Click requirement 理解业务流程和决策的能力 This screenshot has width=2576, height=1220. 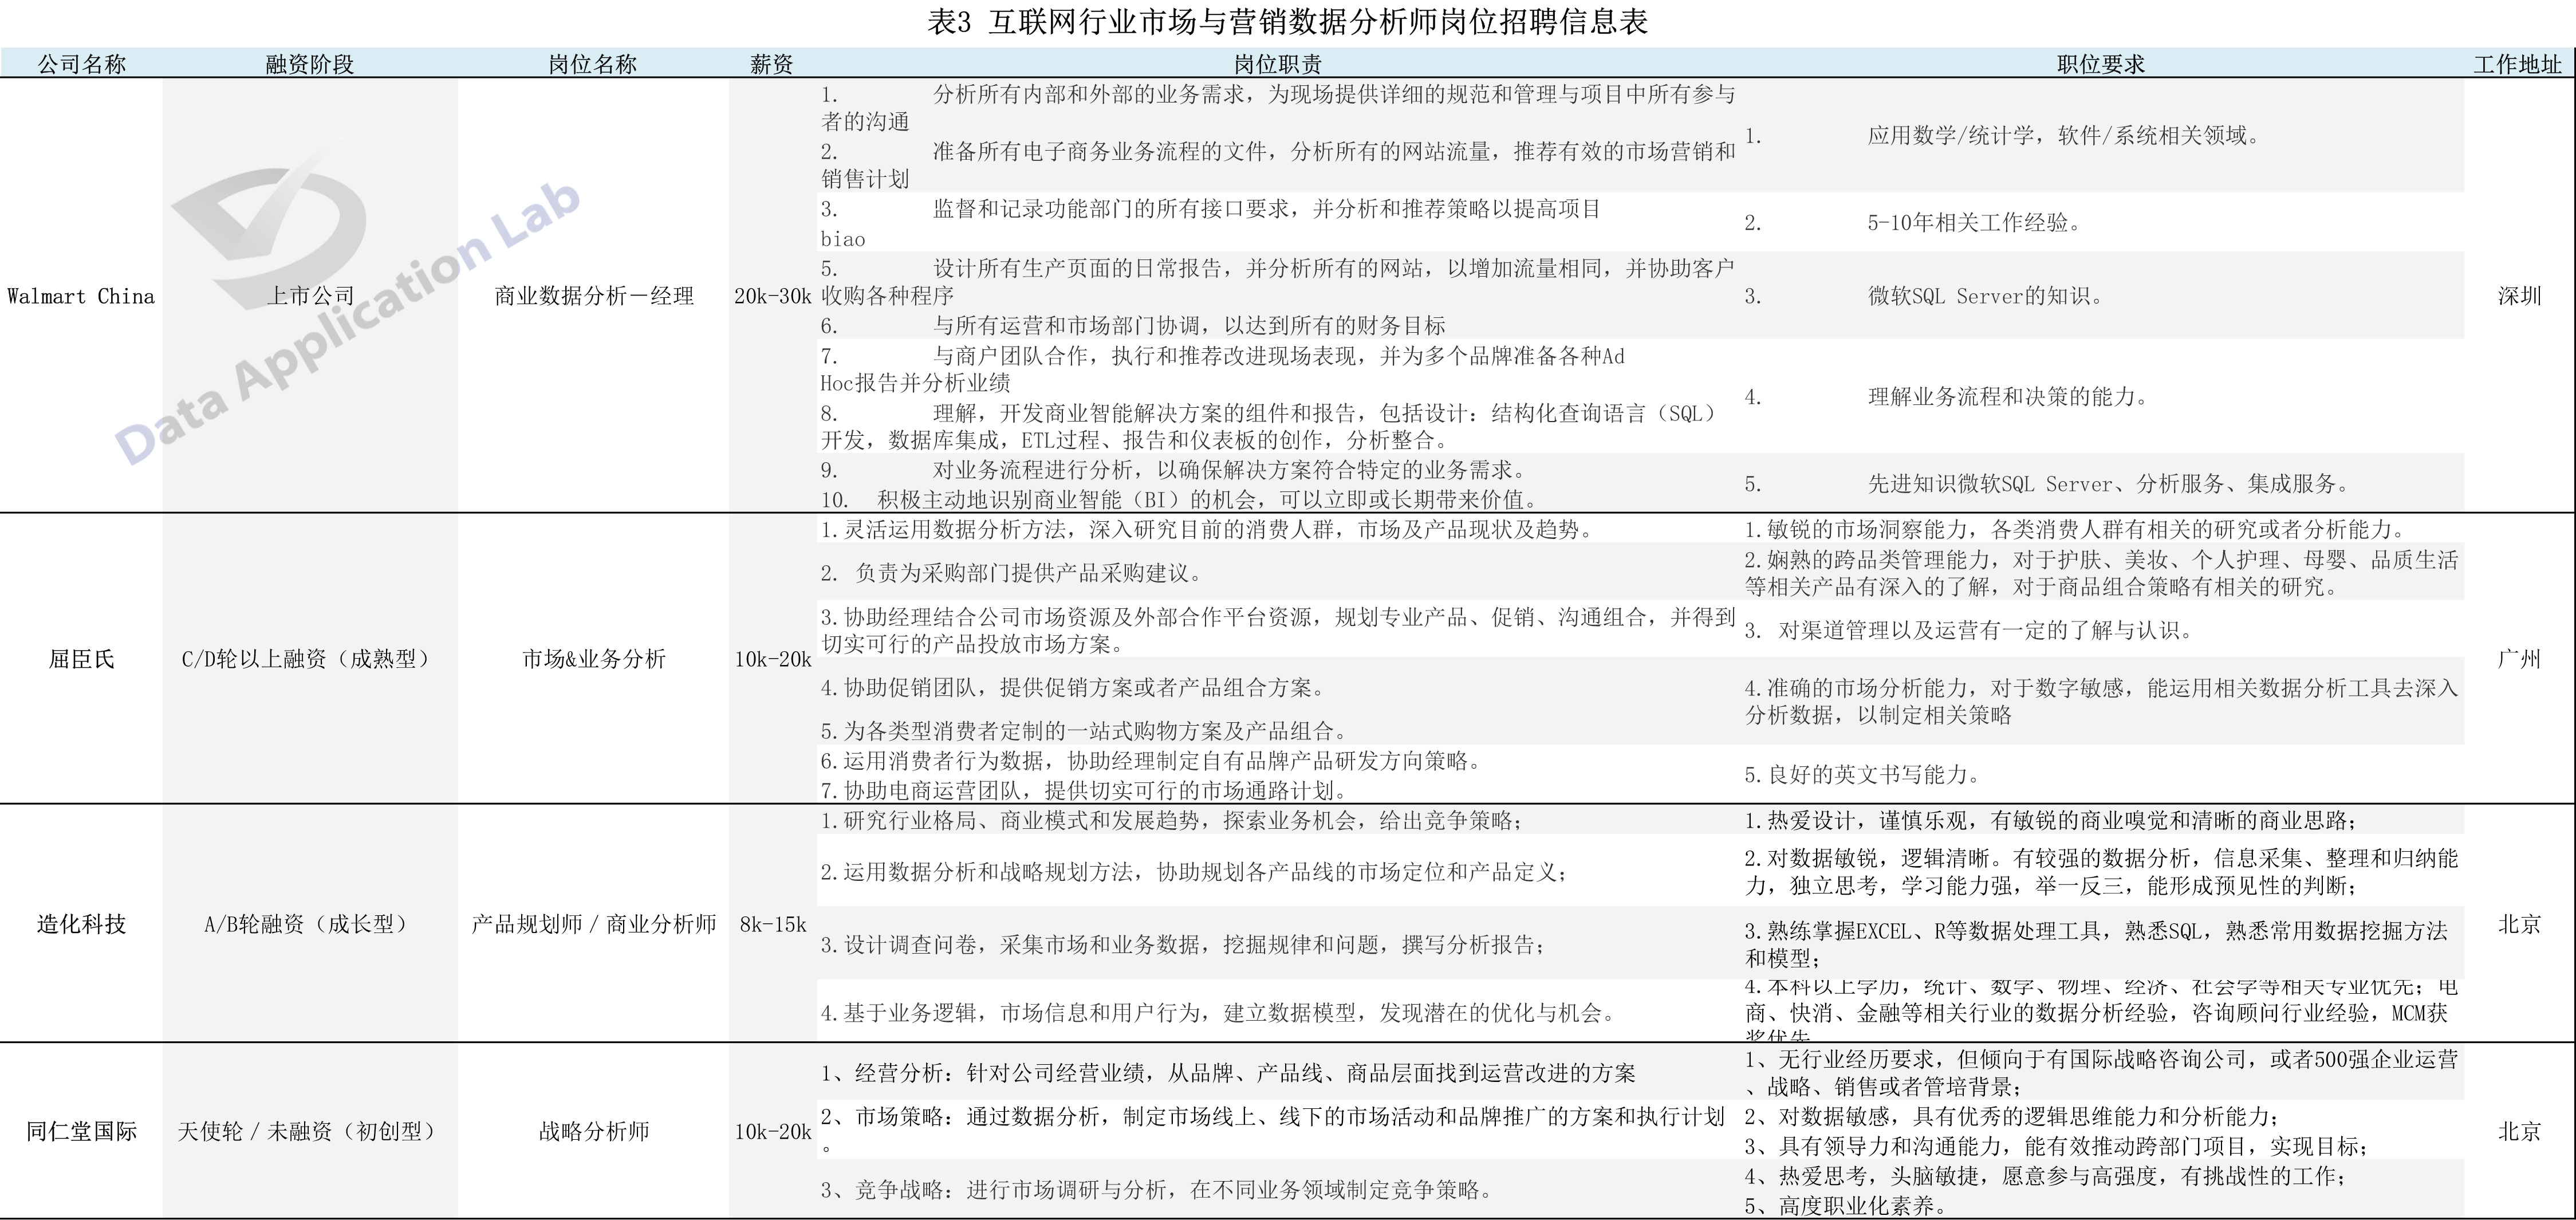coord(1947,397)
